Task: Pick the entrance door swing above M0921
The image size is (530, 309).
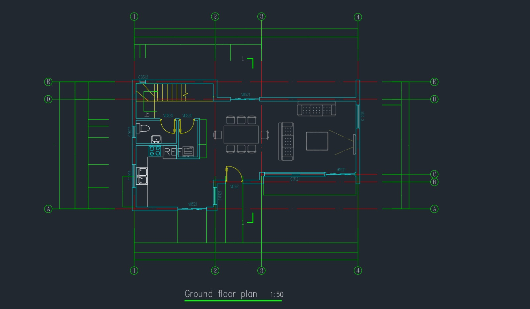Action: point(234,174)
